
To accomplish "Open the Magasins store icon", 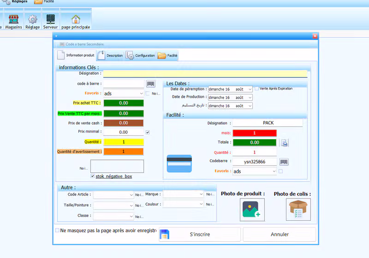I will [x=13, y=19].
